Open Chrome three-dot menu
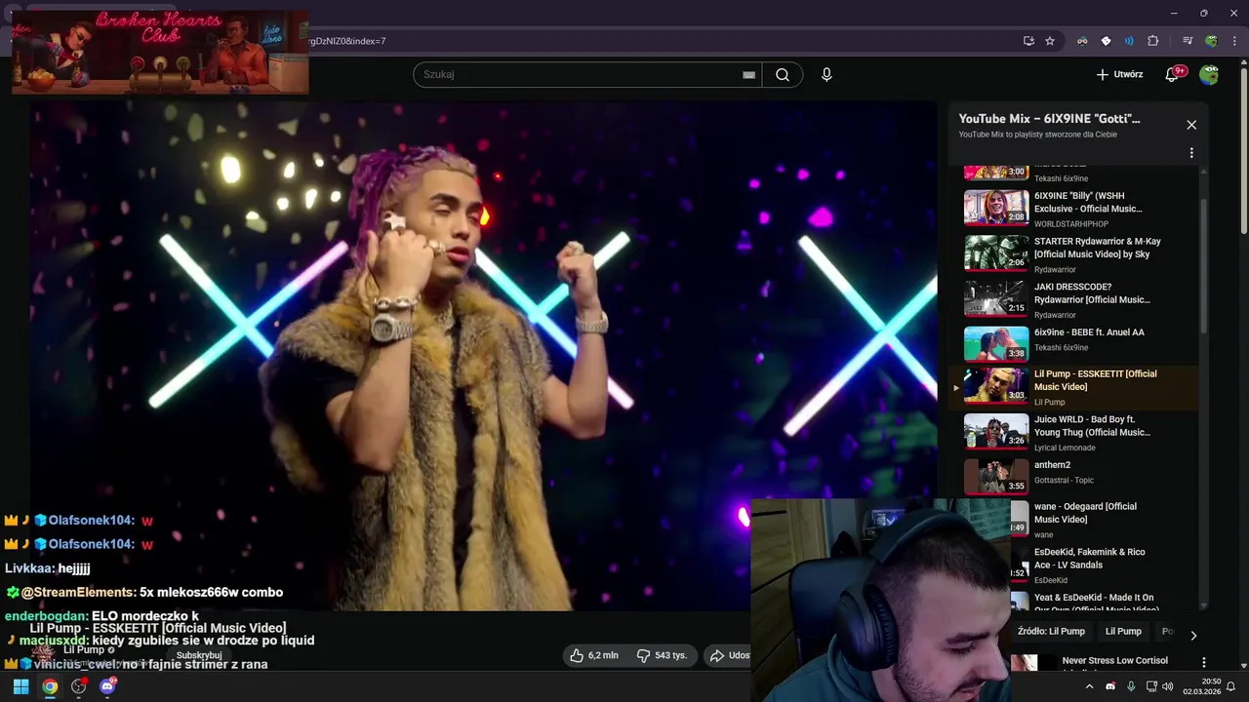 [x=1233, y=41]
